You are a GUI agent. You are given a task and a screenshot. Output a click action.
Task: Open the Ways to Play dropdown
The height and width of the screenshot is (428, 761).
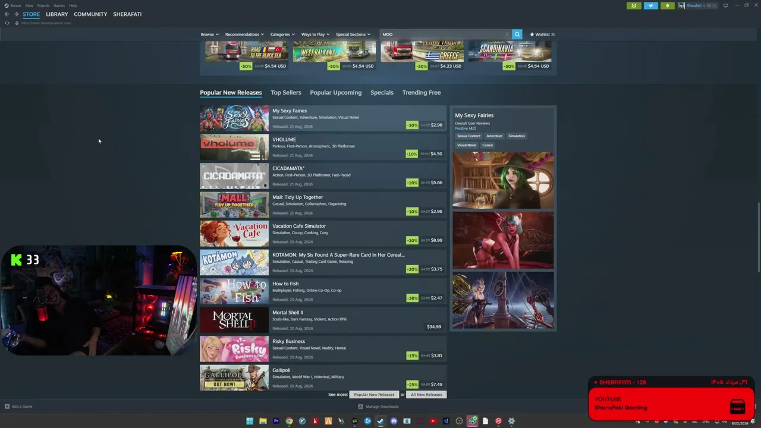tap(315, 34)
